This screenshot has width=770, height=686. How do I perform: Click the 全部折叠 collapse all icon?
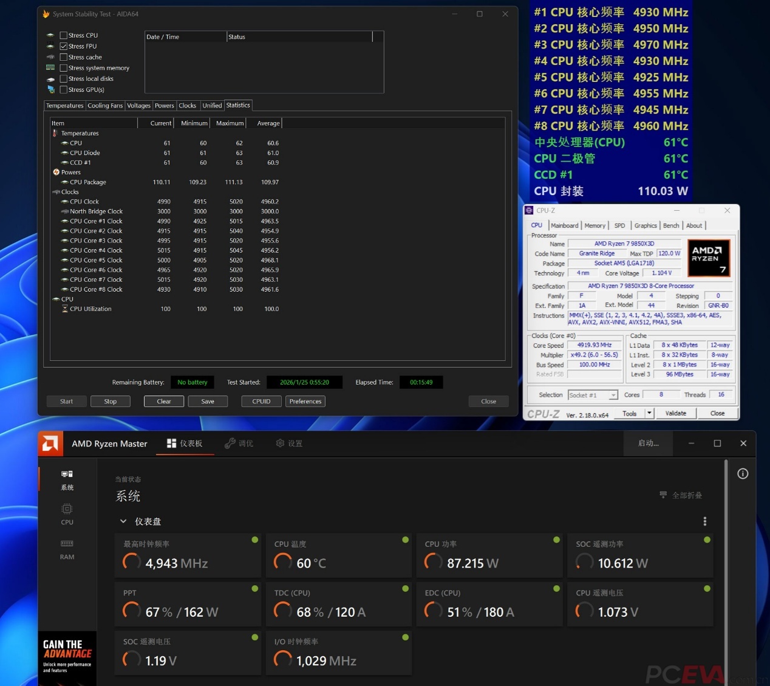[x=663, y=495]
